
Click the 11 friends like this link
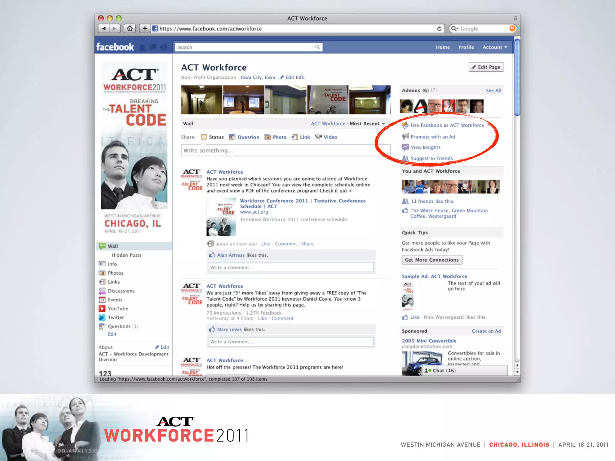point(432,201)
